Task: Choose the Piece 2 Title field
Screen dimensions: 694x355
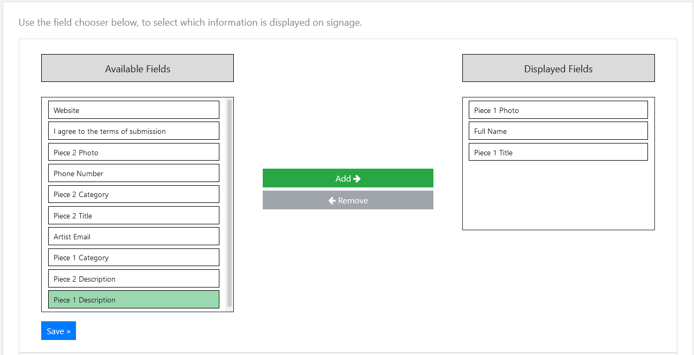Action: (134, 215)
